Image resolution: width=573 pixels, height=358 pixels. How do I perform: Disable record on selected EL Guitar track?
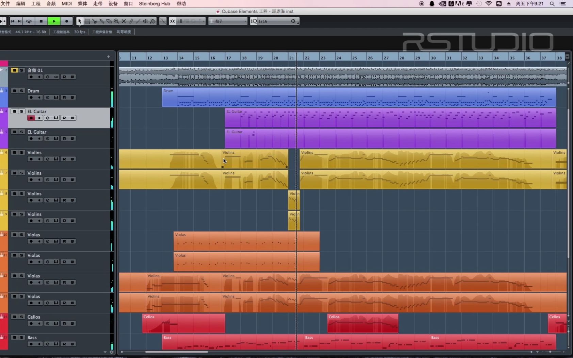point(31,118)
